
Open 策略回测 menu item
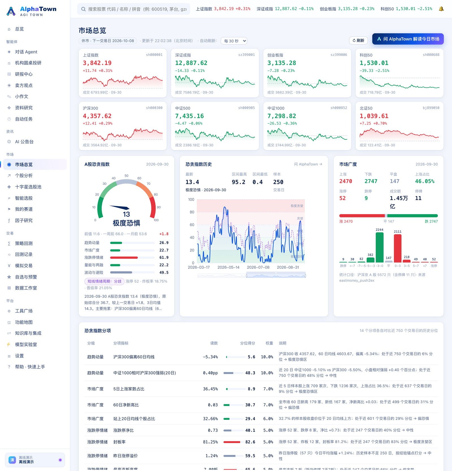click(35, 244)
